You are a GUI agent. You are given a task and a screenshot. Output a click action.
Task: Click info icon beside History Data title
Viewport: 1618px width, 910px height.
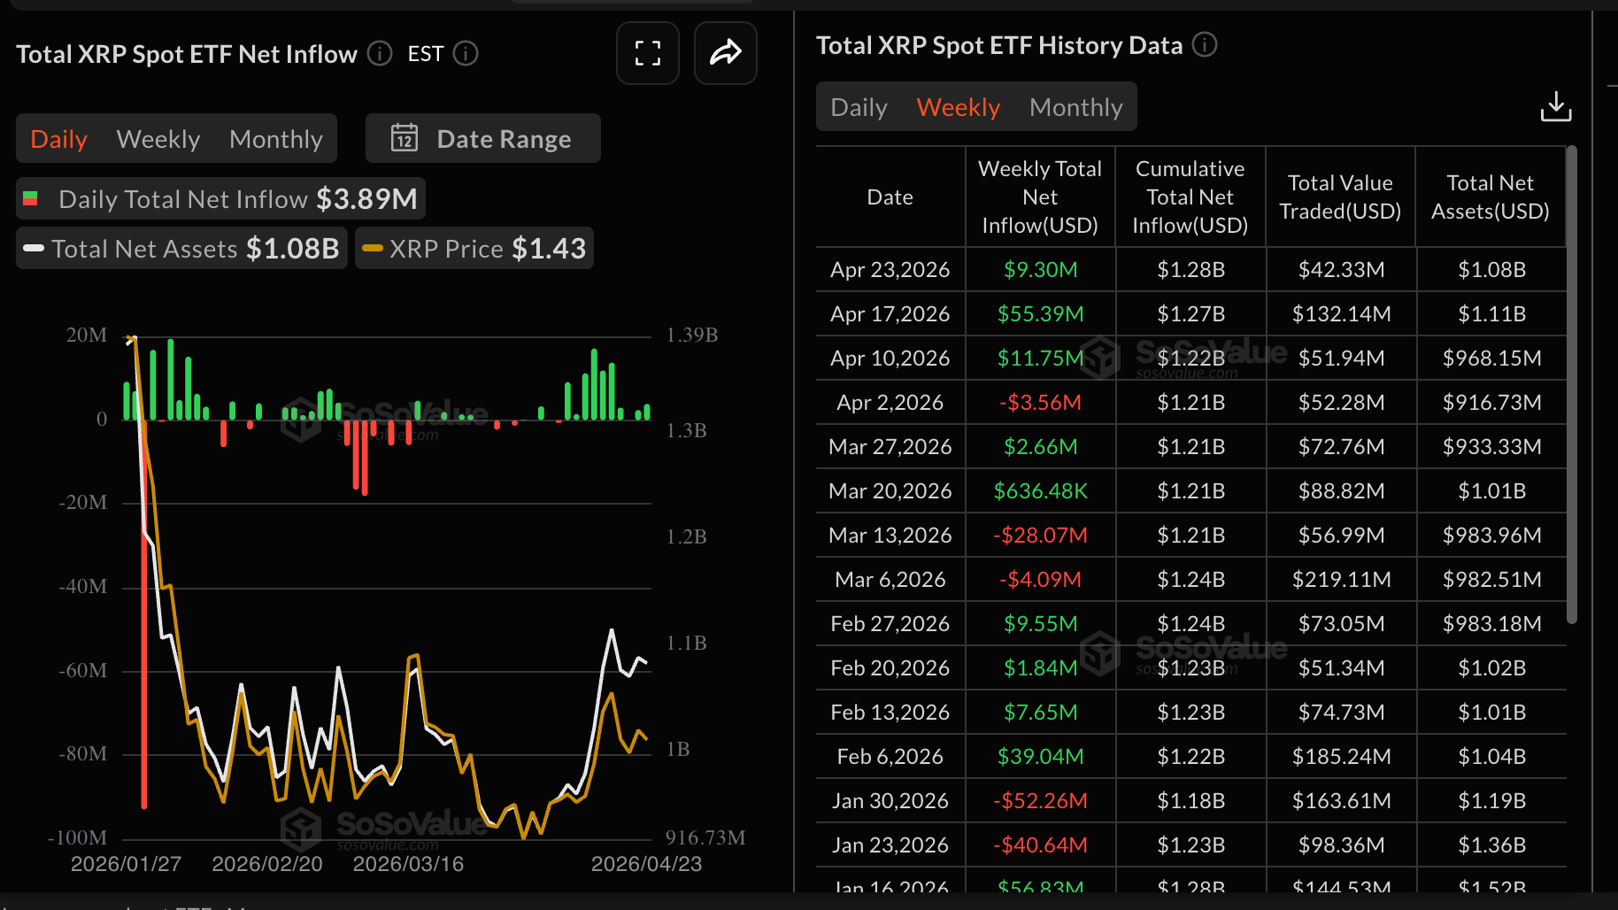1204,44
